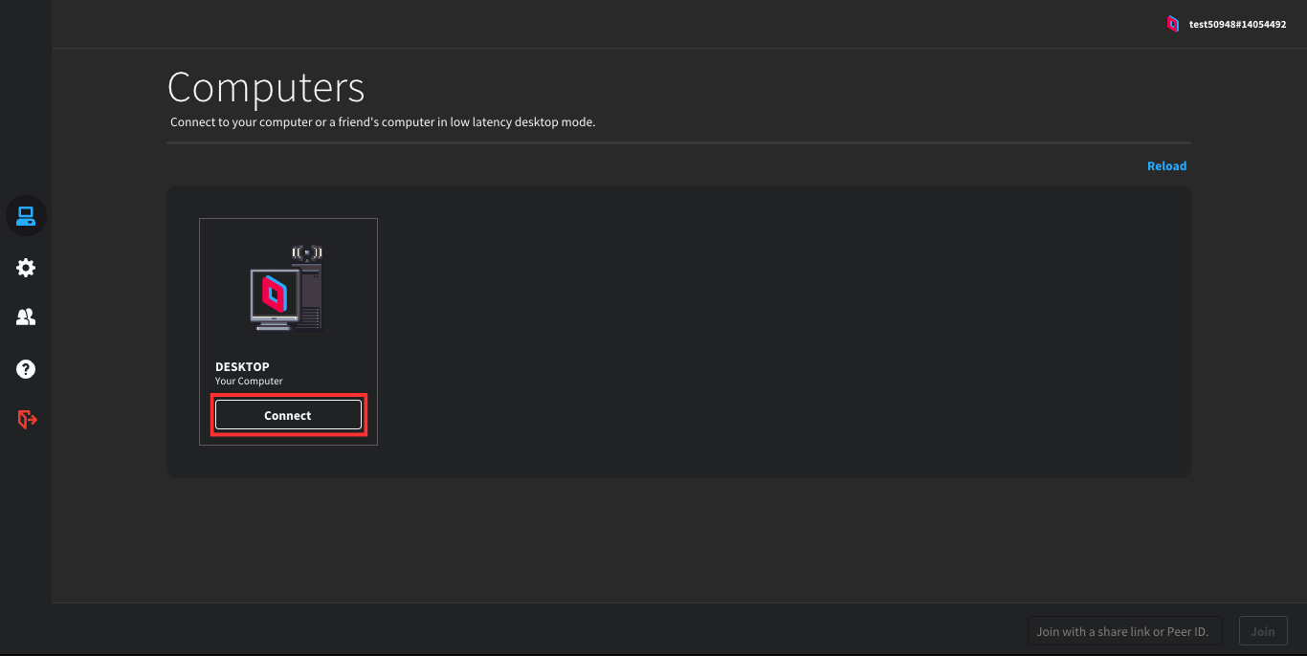Open Settings via the gear icon
Image resolution: width=1307 pixels, height=656 pixels.
tap(26, 268)
